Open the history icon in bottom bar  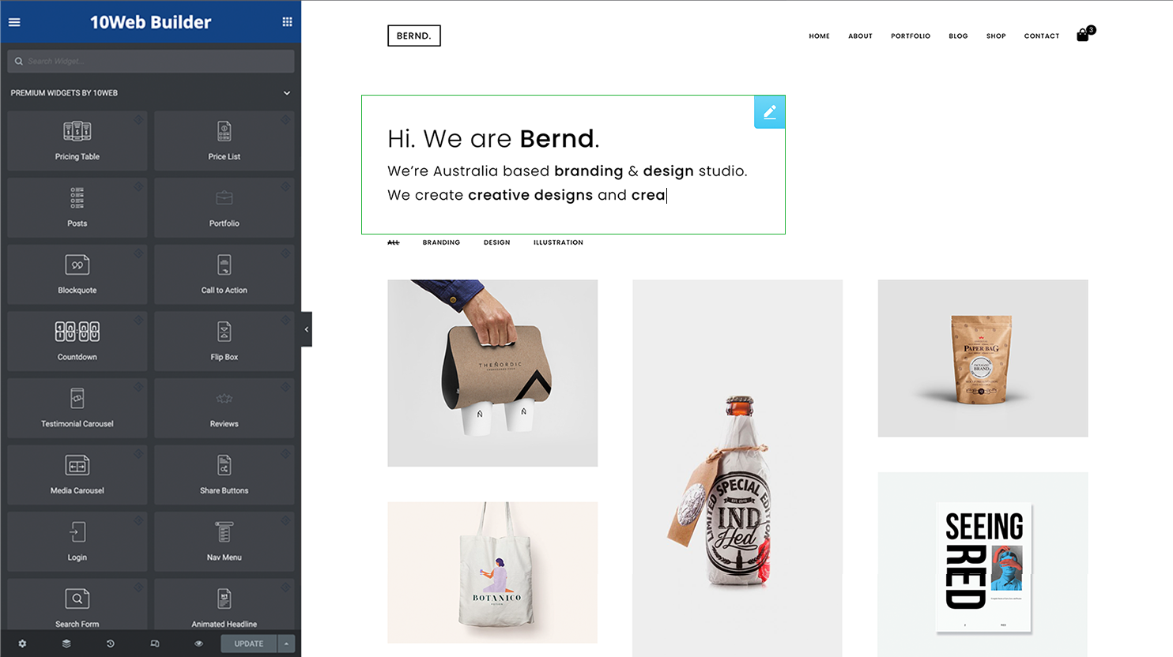coord(111,644)
